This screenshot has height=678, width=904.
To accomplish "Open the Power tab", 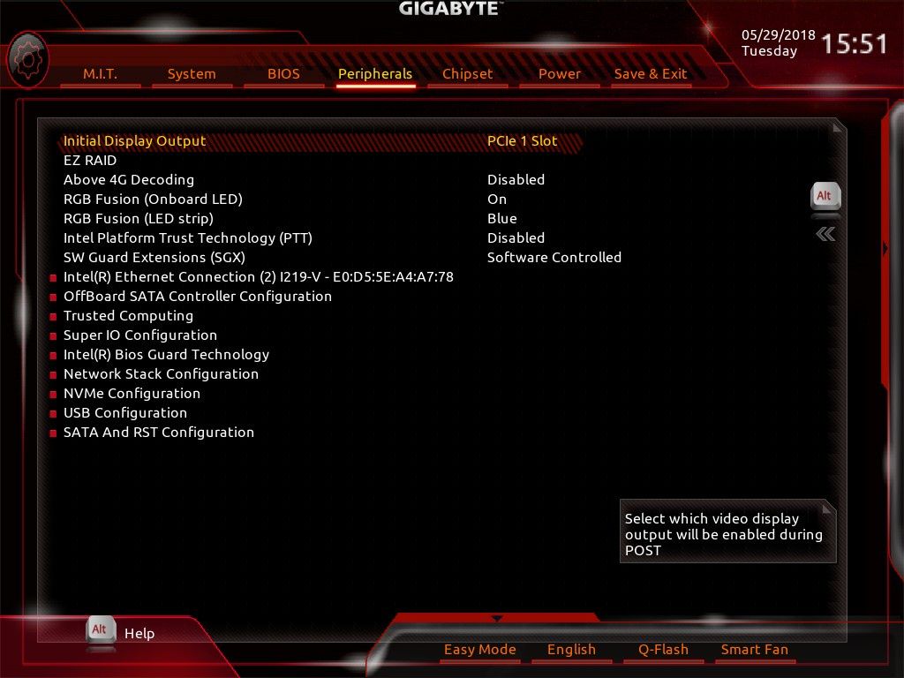I will pos(559,74).
